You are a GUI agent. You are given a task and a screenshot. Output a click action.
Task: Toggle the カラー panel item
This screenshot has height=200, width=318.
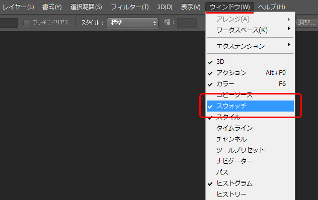(x=251, y=84)
